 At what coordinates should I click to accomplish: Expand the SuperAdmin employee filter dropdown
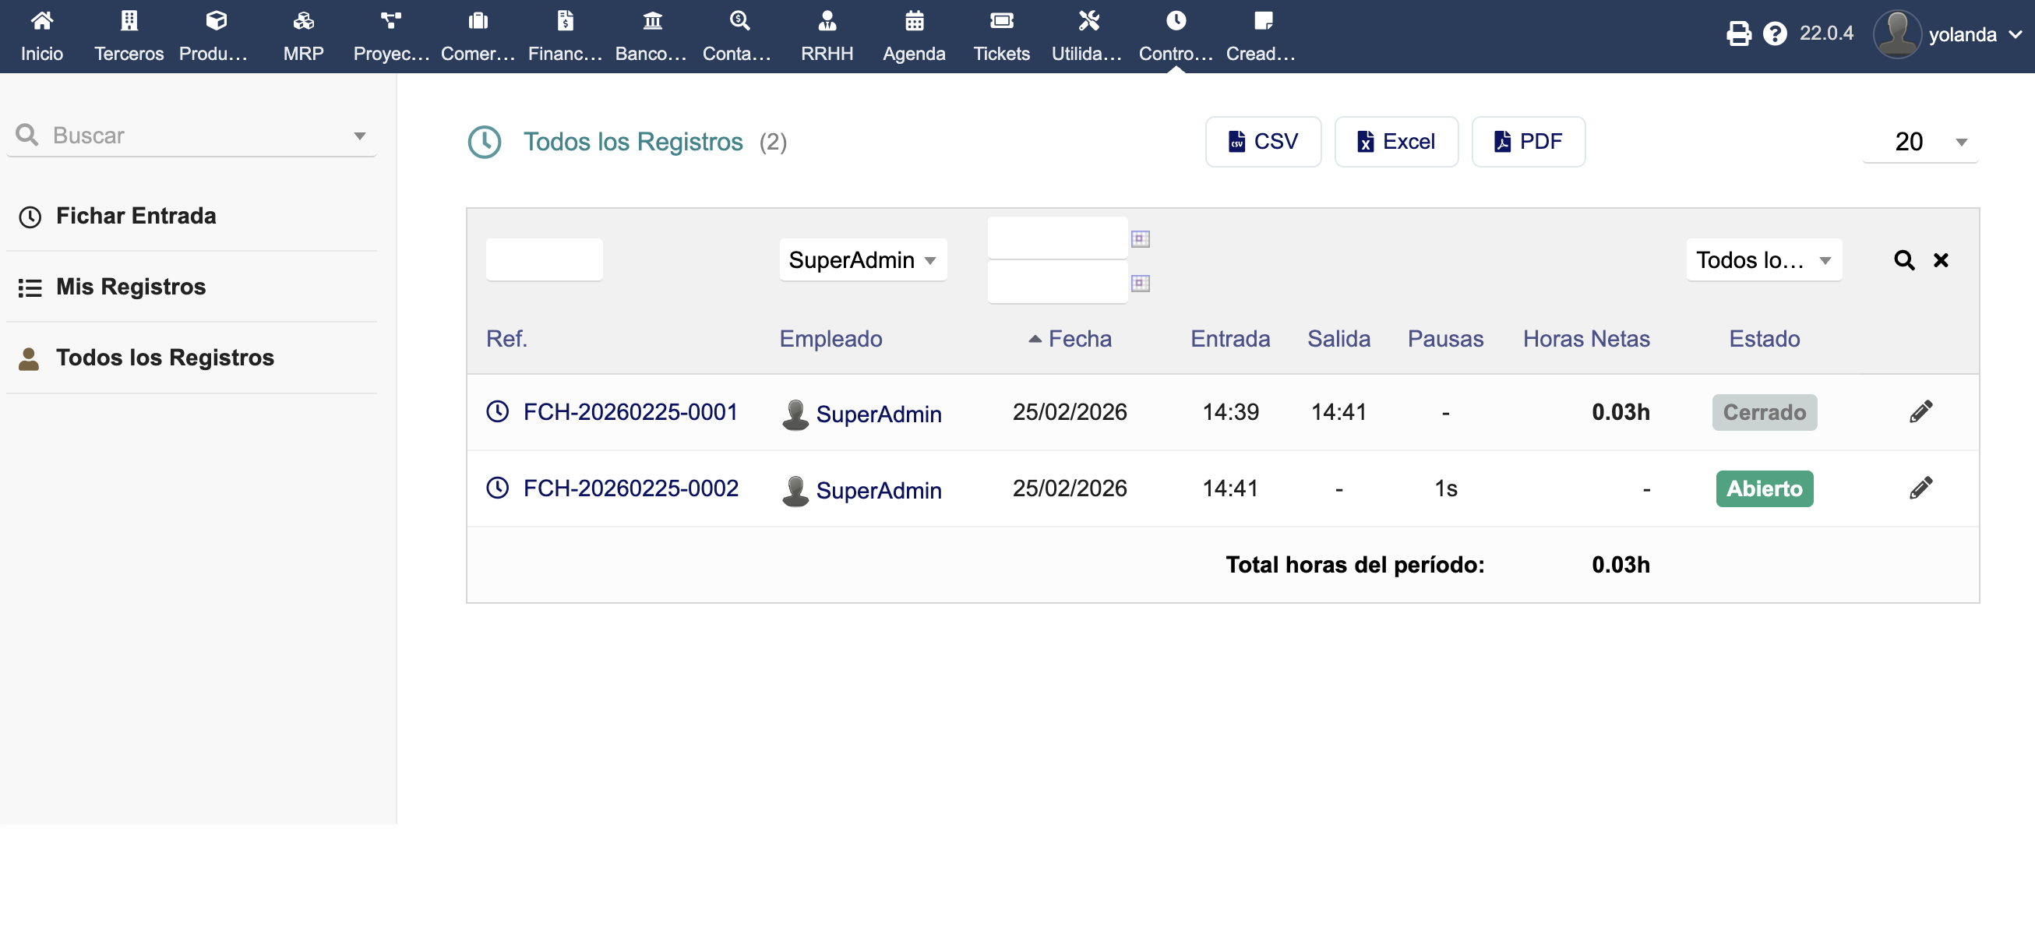tap(862, 260)
